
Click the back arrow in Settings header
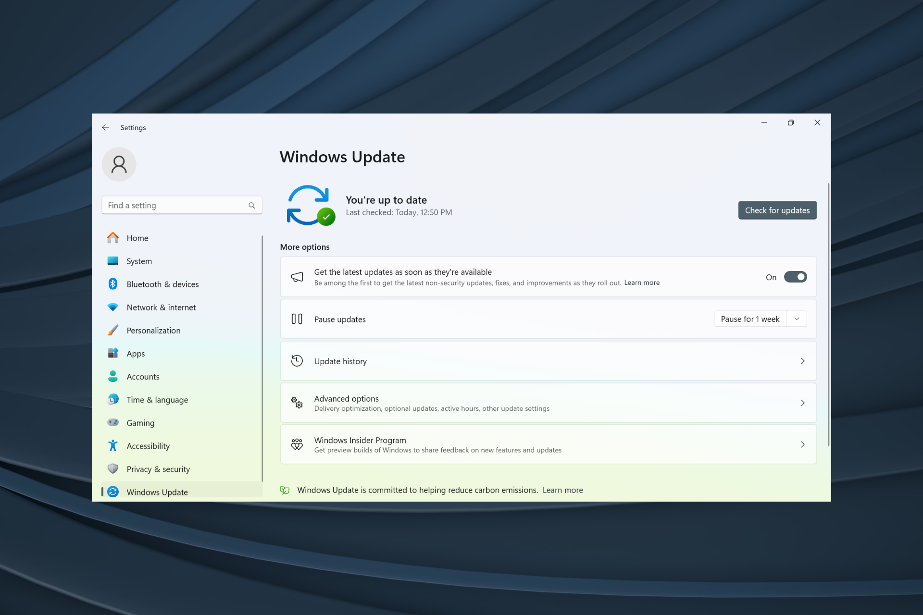[x=105, y=127]
